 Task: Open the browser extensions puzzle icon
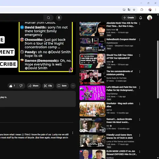click(x=142, y=10)
